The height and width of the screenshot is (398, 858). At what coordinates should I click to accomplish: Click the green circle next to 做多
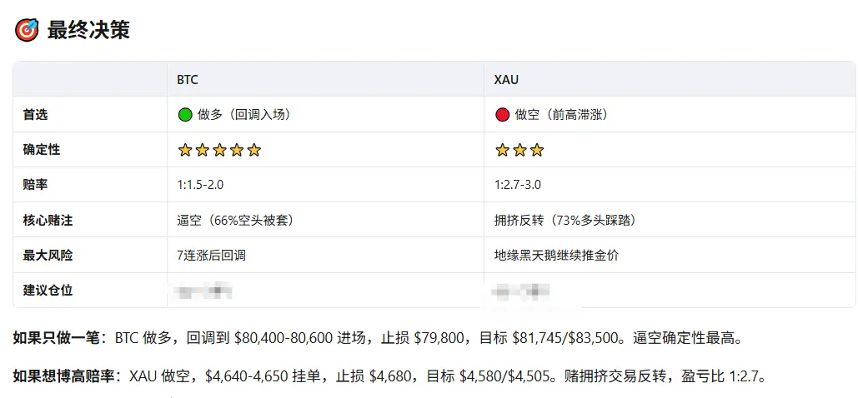click(185, 115)
